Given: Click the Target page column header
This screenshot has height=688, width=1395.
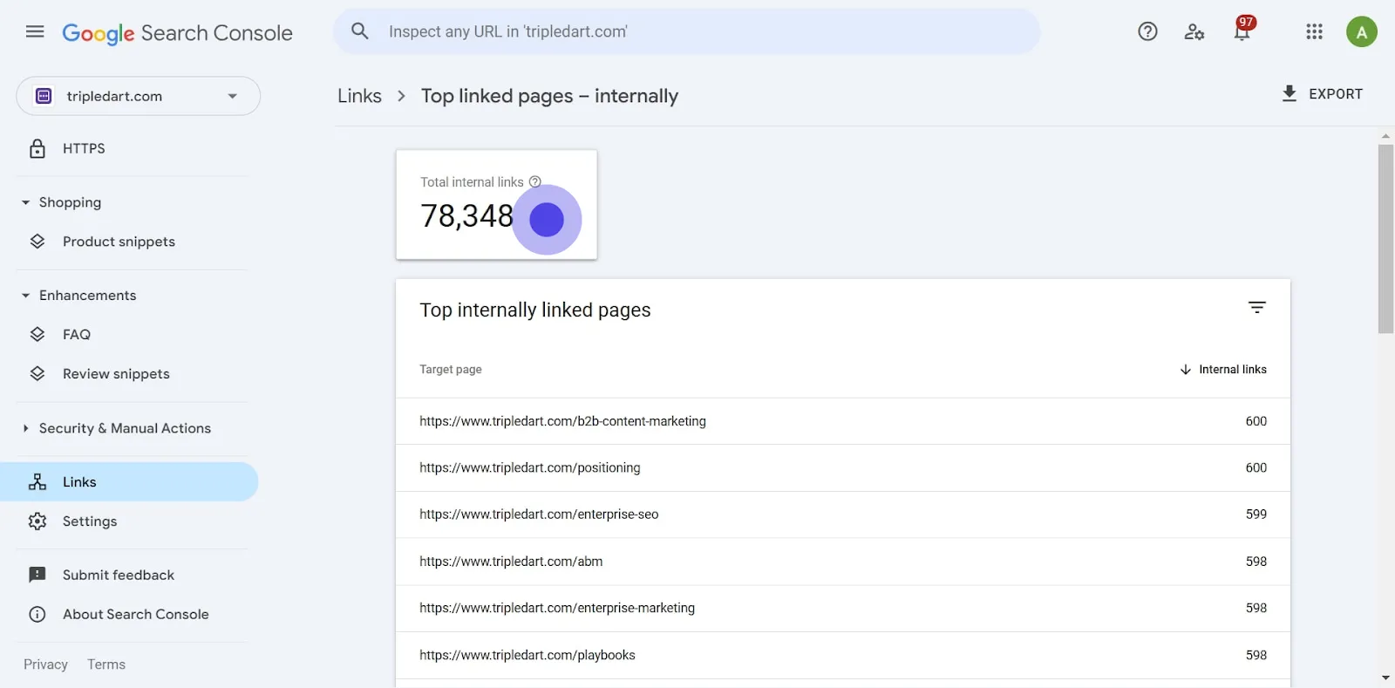Looking at the screenshot, I should coord(451,370).
